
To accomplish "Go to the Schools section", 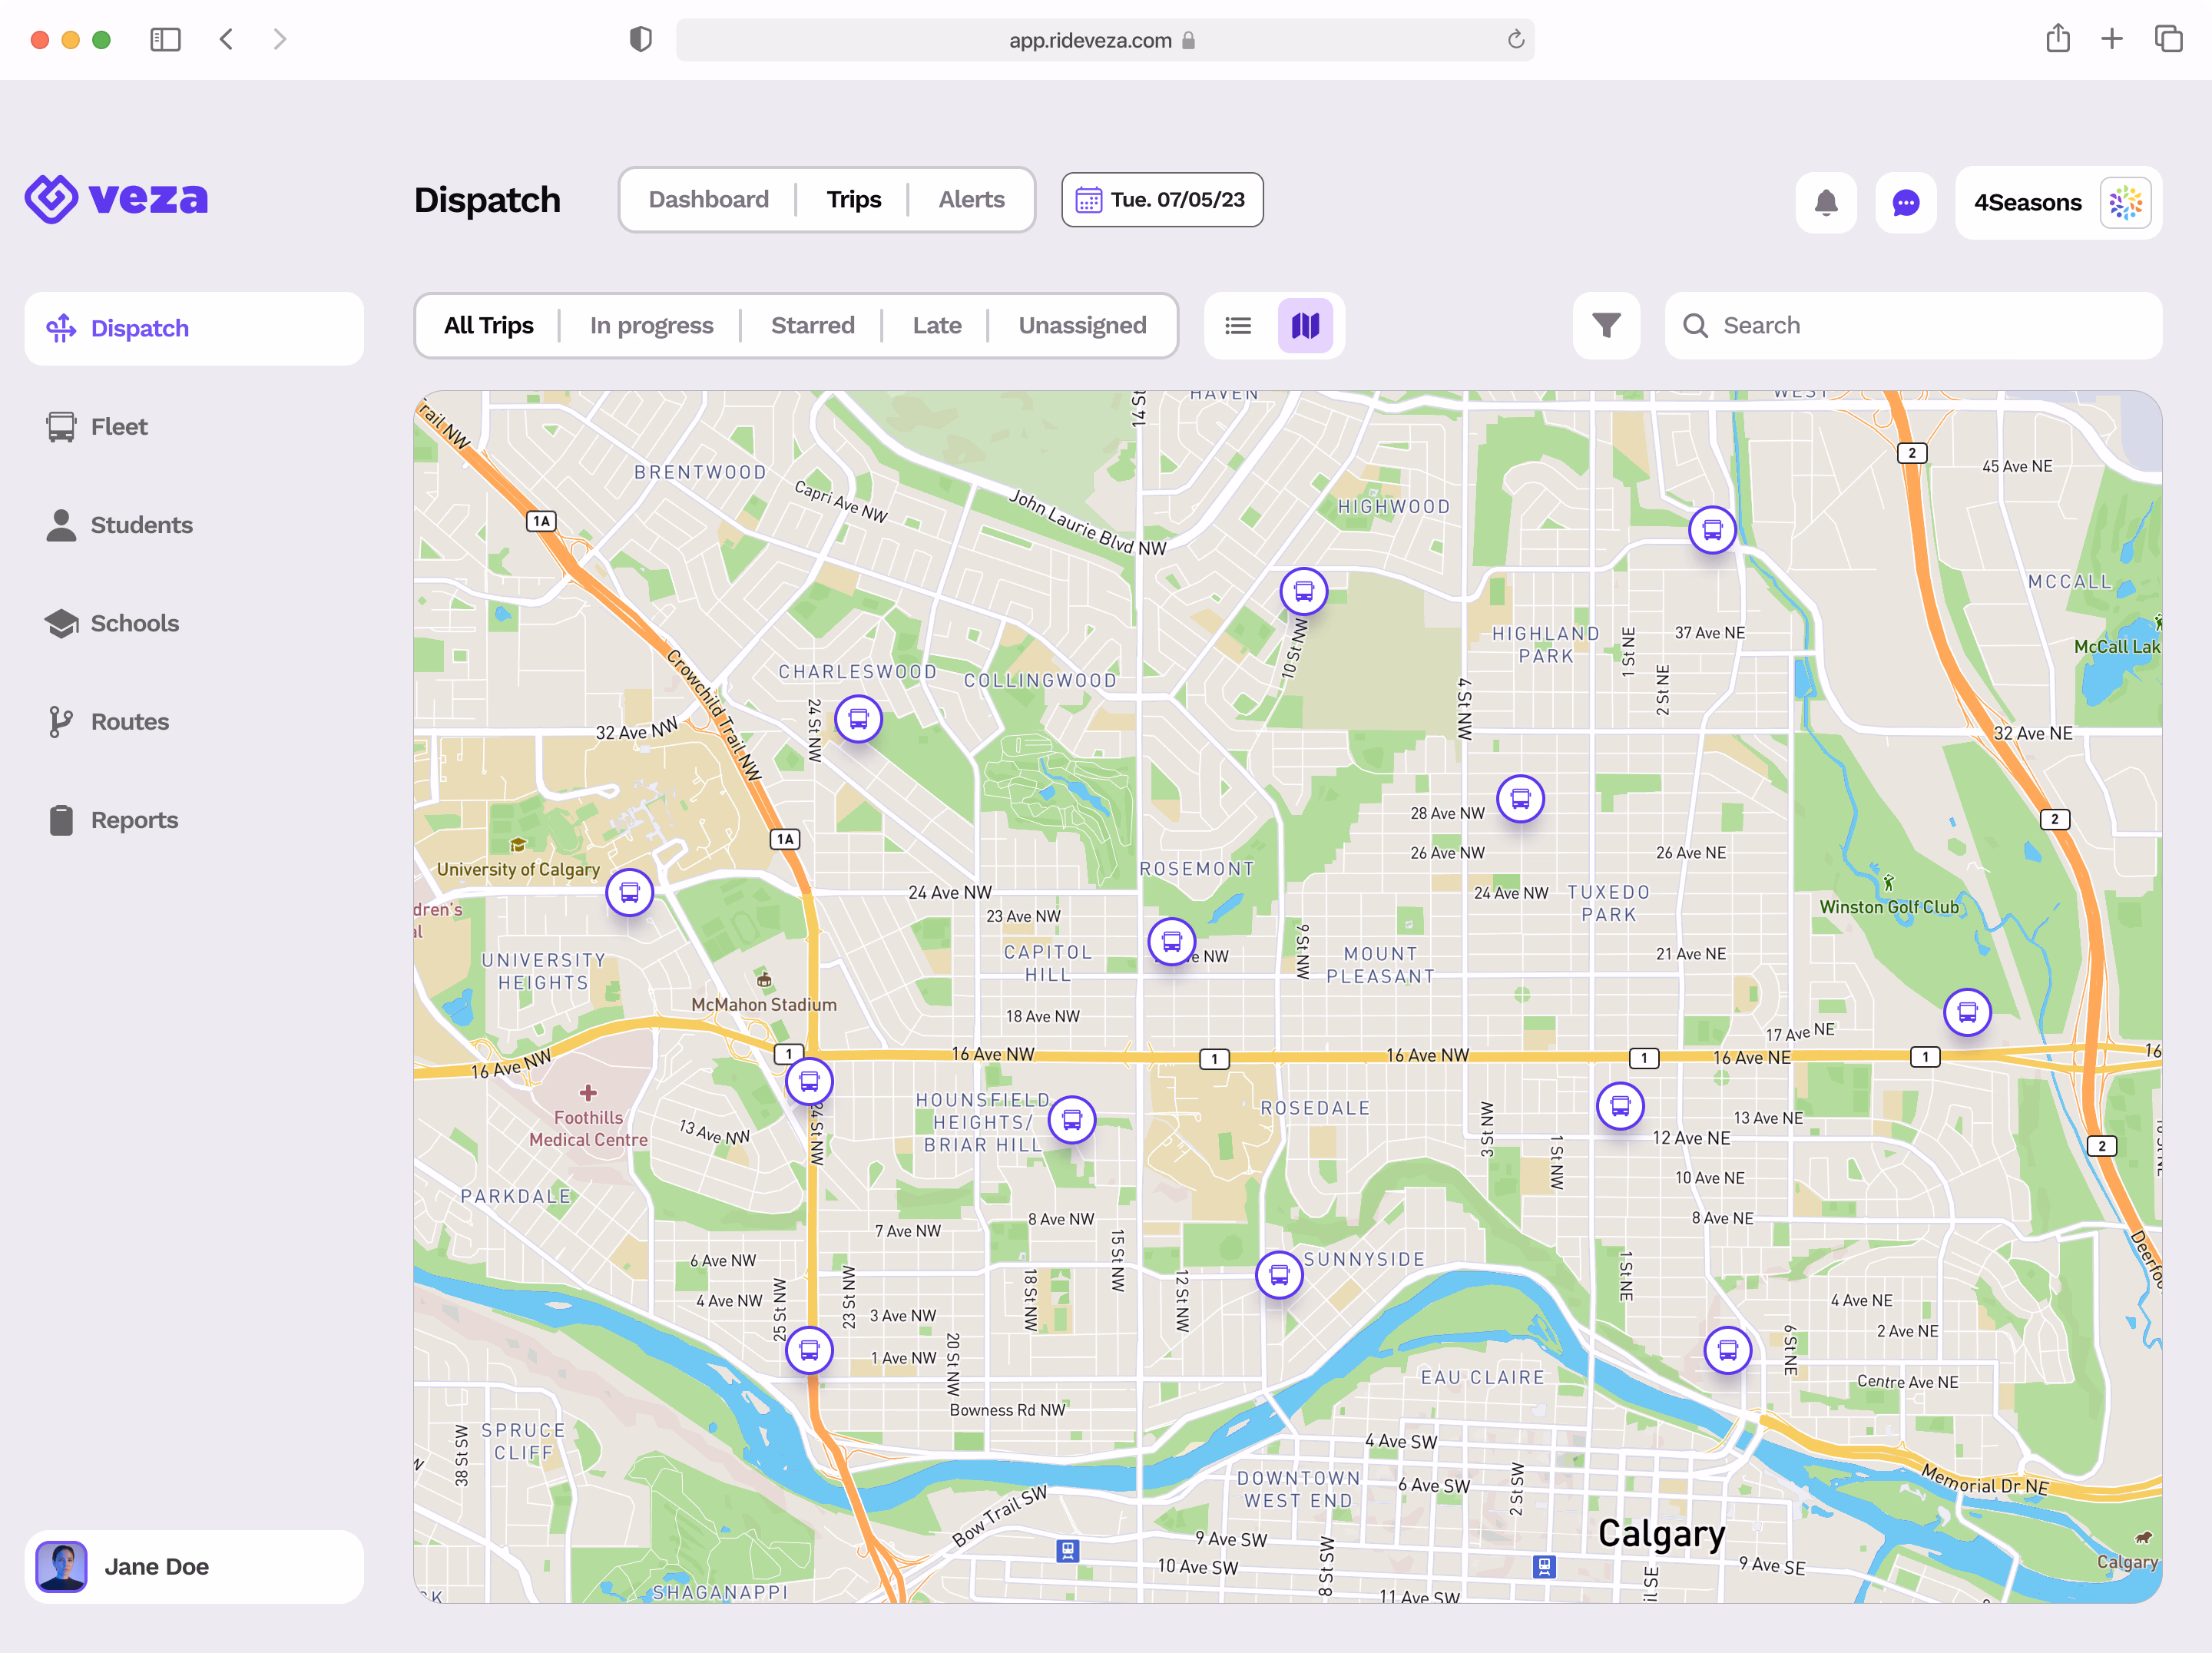I will point(194,624).
